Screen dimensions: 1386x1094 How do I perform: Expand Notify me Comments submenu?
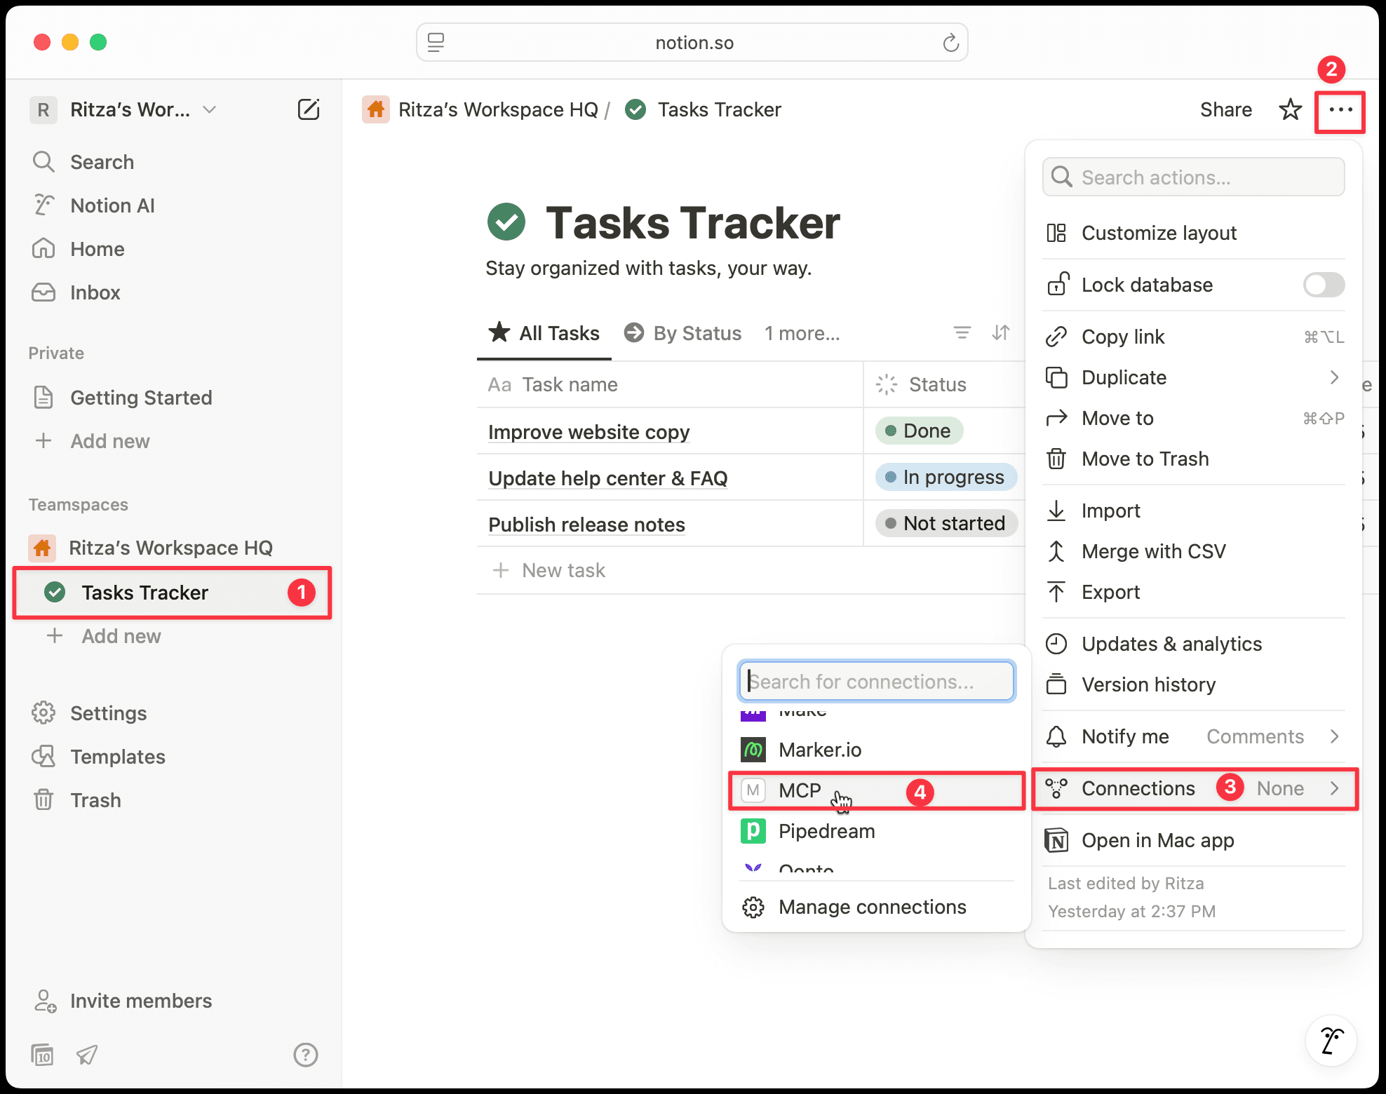point(1193,736)
